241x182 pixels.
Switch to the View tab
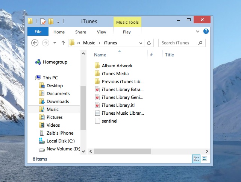102,32
